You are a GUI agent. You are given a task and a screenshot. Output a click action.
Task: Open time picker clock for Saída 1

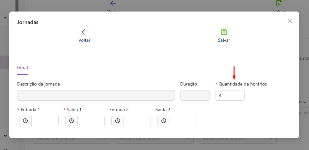tap(71, 121)
